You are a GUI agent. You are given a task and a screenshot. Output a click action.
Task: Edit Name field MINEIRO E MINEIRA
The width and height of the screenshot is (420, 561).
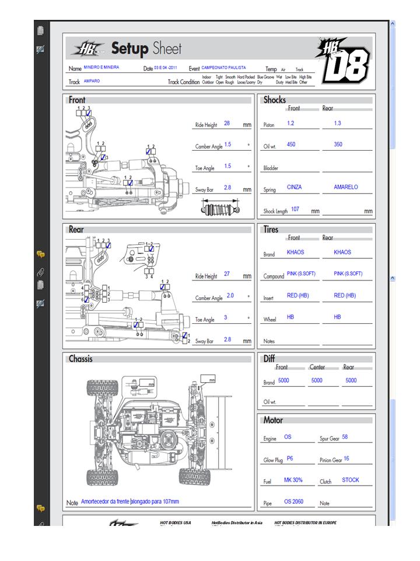tap(101, 67)
